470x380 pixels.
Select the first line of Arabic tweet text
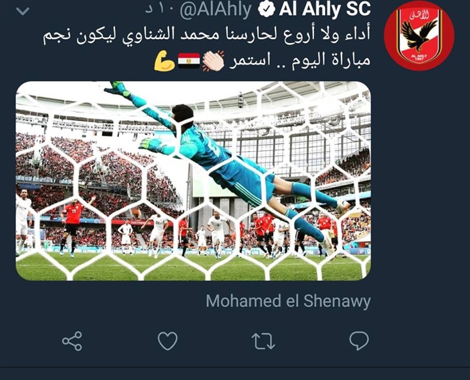[206, 35]
